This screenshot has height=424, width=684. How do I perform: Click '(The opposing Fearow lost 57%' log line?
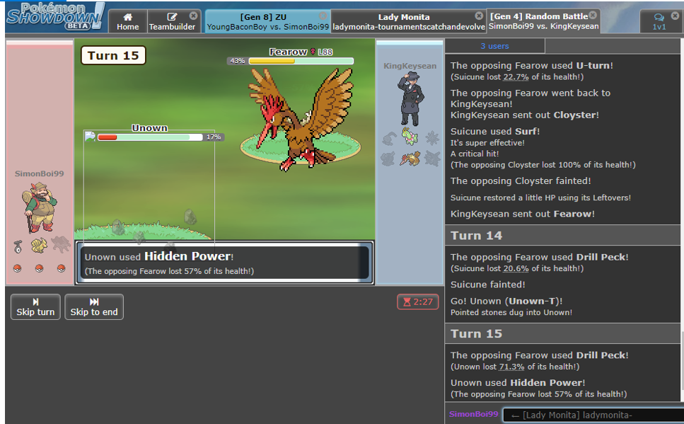[539, 394]
